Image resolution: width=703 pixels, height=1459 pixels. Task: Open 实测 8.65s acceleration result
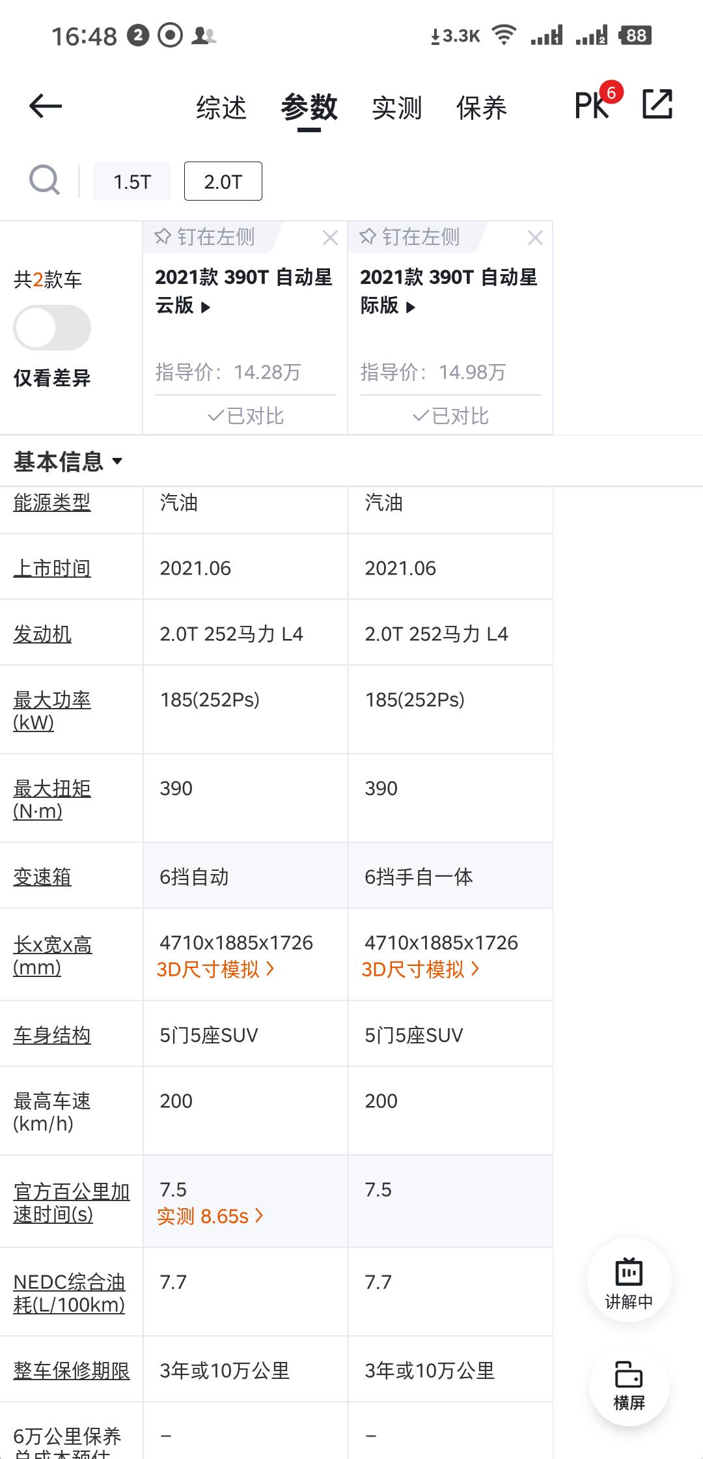tap(210, 1216)
